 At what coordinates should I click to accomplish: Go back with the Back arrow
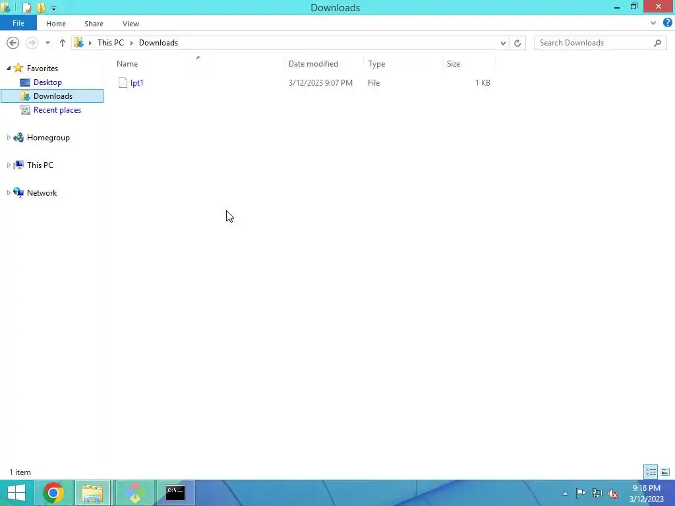(x=13, y=43)
